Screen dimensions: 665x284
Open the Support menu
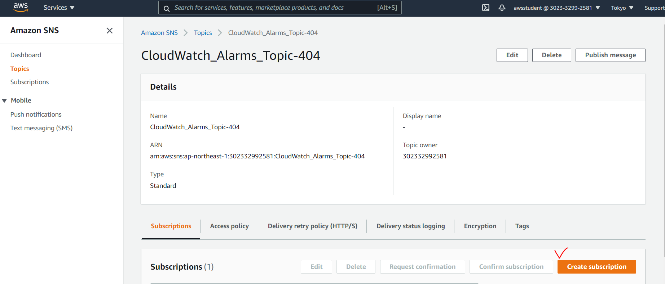click(655, 8)
